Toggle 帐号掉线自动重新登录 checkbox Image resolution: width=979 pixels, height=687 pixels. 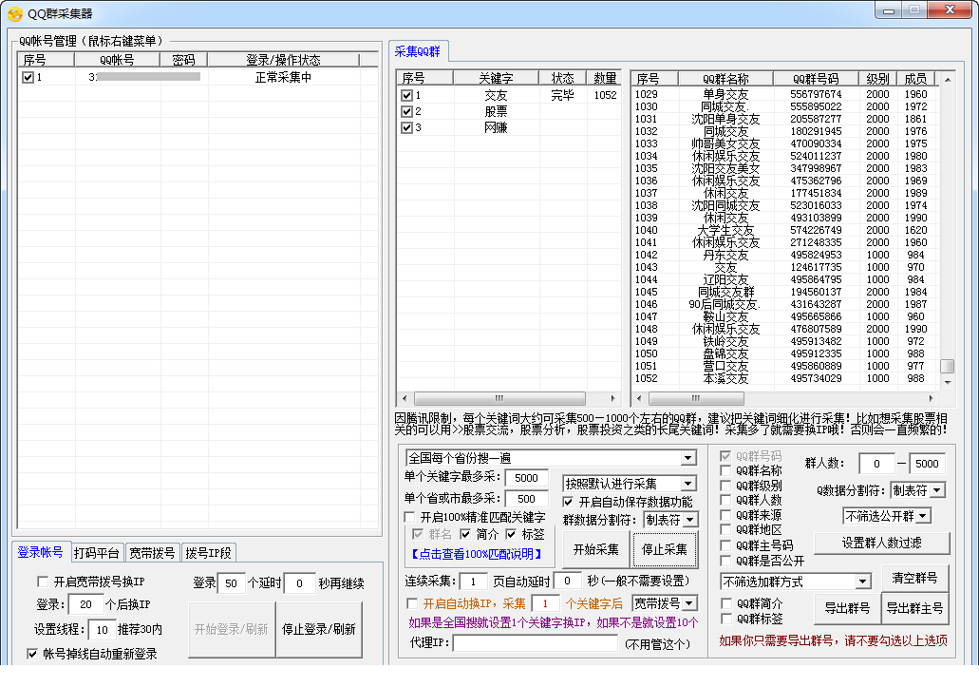32,654
